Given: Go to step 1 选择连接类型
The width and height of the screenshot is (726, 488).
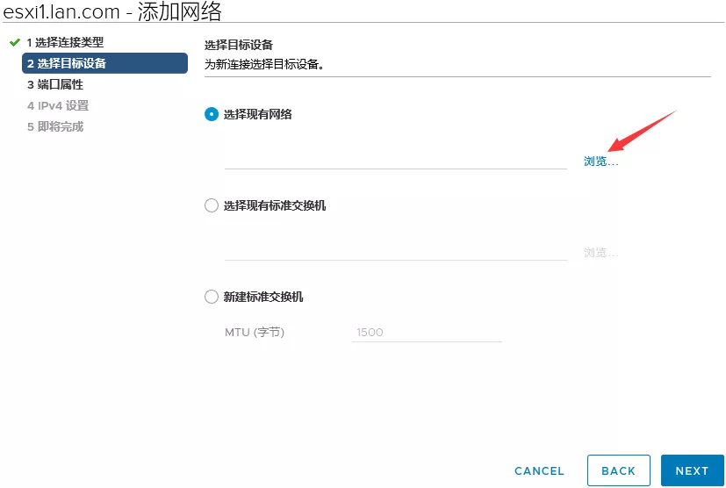Looking at the screenshot, I should [65, 42].
